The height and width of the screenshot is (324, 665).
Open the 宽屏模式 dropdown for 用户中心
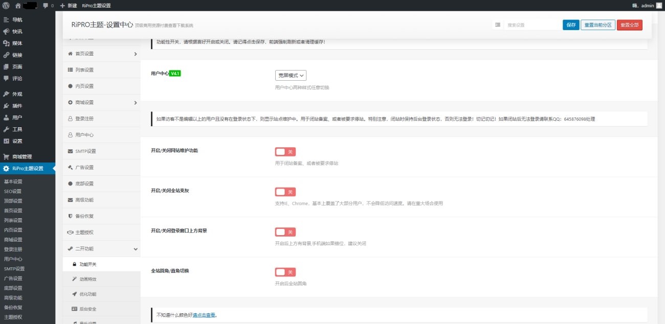(291, 75)
